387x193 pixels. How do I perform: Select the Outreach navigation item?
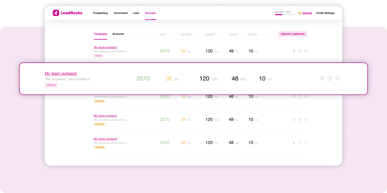click(x=150, y=13)
